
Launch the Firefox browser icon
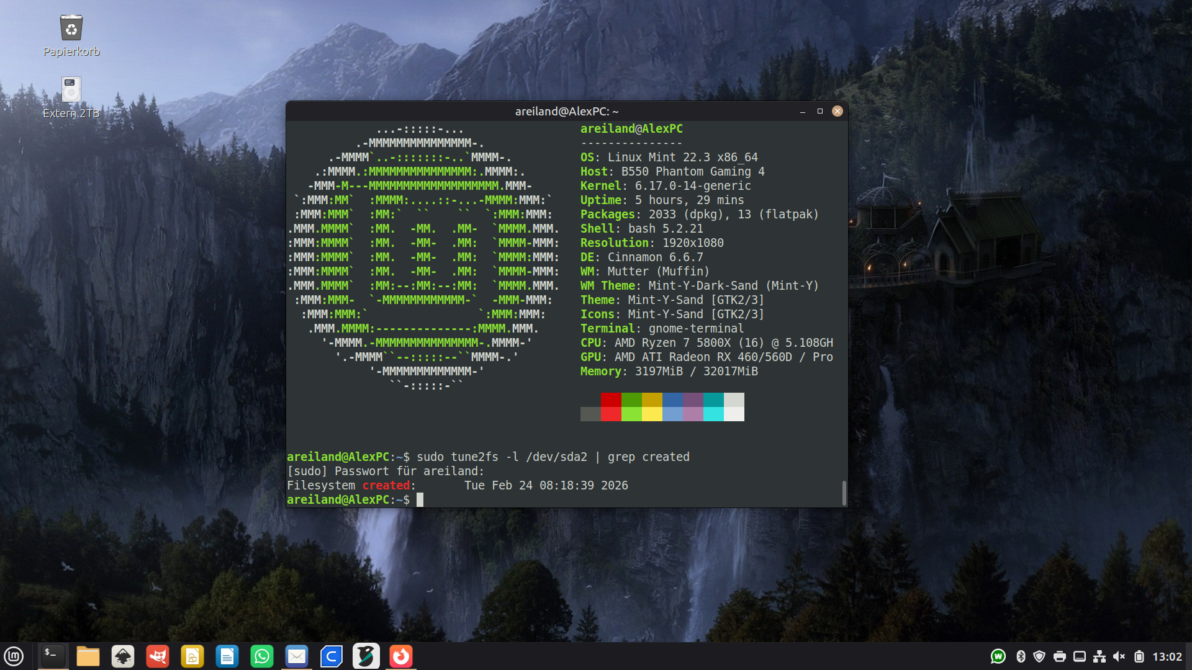(x=401, y=656)
